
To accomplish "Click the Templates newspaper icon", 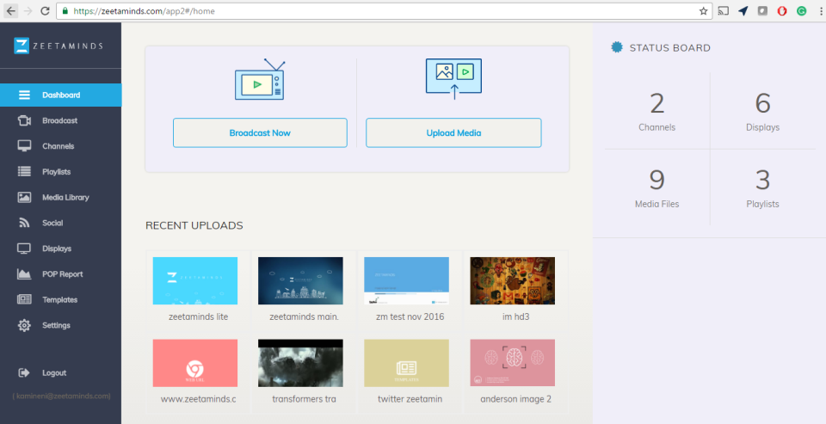I will tap(24, 299).
